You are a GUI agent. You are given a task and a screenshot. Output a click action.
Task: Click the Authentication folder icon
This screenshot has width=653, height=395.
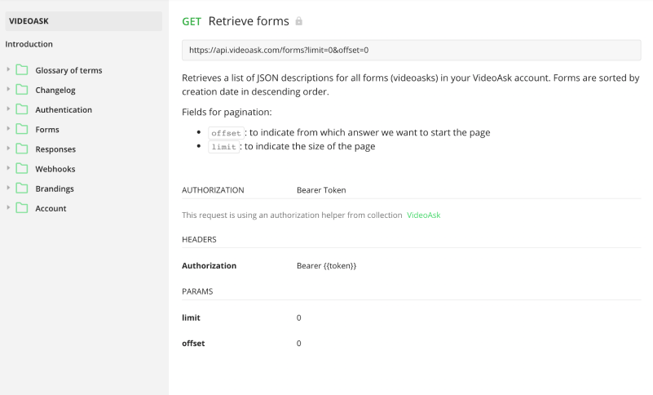click(x=21, y=109)
